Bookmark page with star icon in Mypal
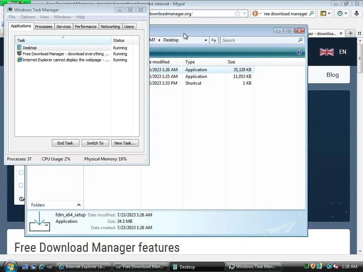This screenshot has height=272, width=363. [x=237, y=14]
